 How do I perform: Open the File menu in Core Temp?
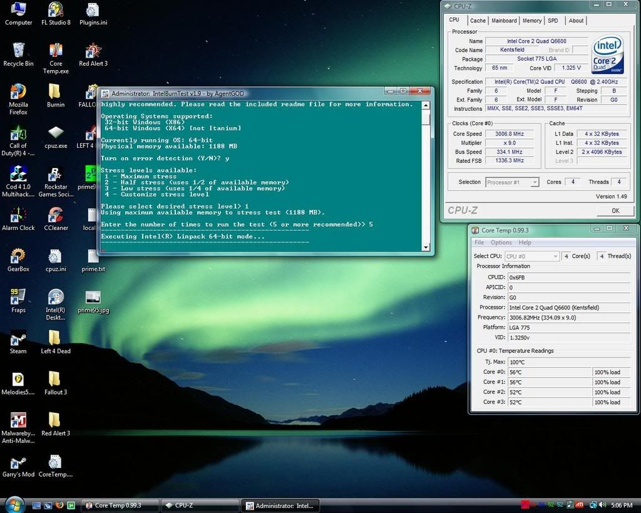coord(479,242)
